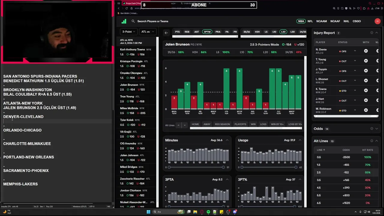Increase alt line with up arrow
This screenshot has width=384, height=216.
tap(178, 125)
